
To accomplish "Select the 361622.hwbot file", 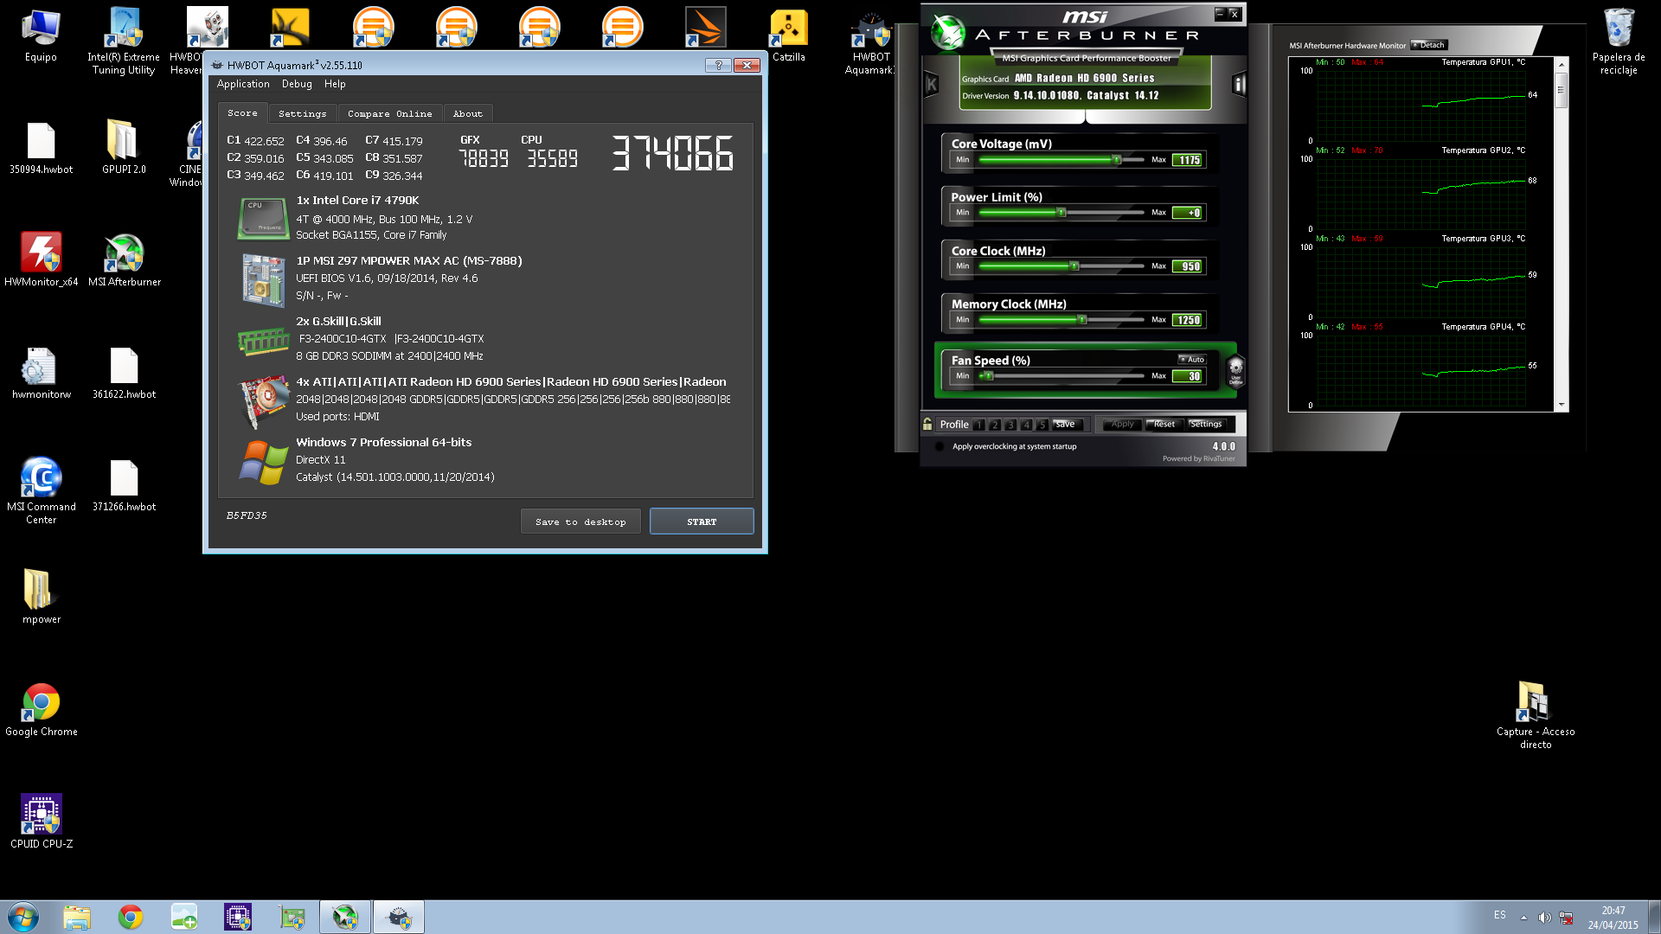I will 124,373.
